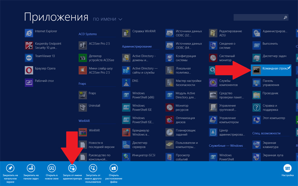Launch Экранная лупа magnifier
Viewport: 298px width, 186px height.
[x=257, y=157]
